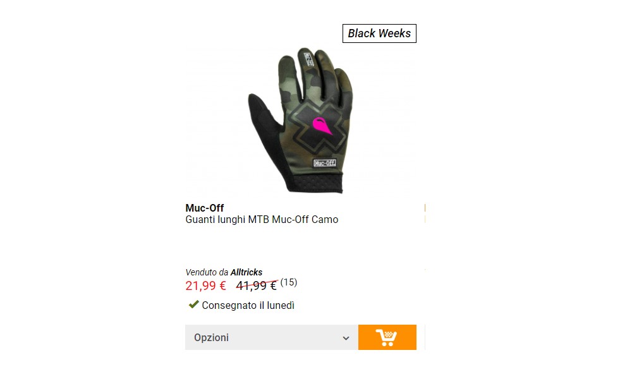Open the Guanti lunghi MTB Muc-Off Camo title
632x379 pixels.
262,220
